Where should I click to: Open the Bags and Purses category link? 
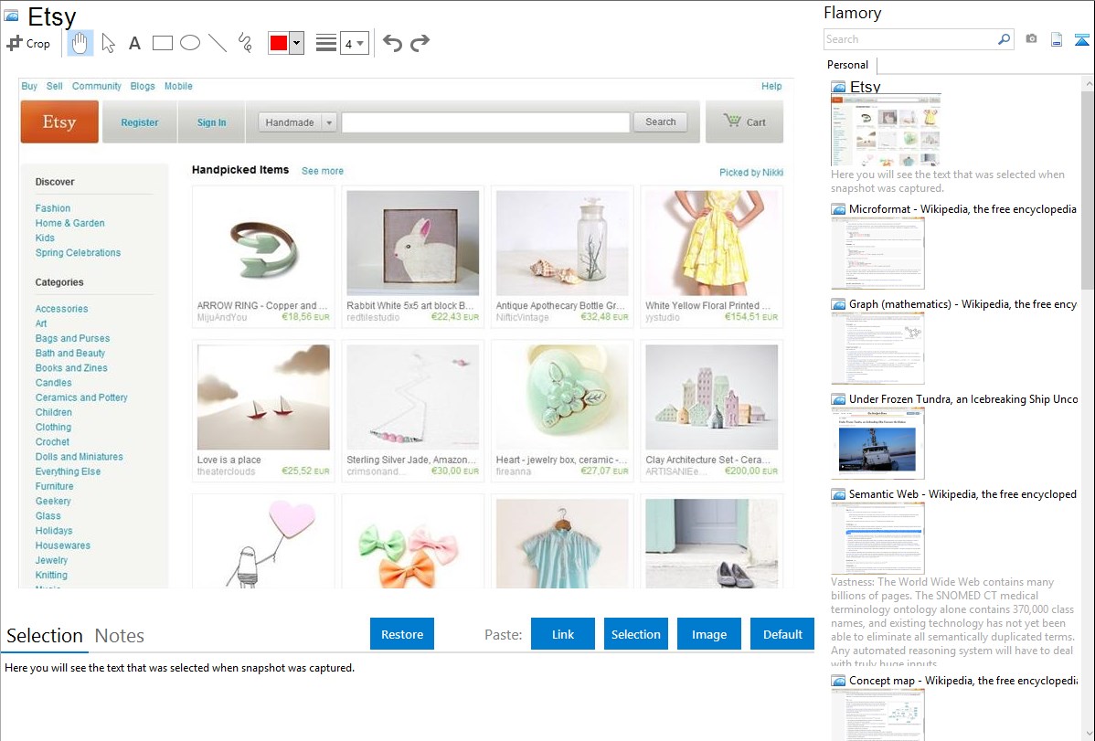(72, 338)
